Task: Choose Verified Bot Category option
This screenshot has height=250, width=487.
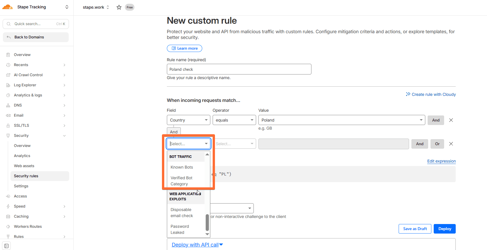Action: 181,181
